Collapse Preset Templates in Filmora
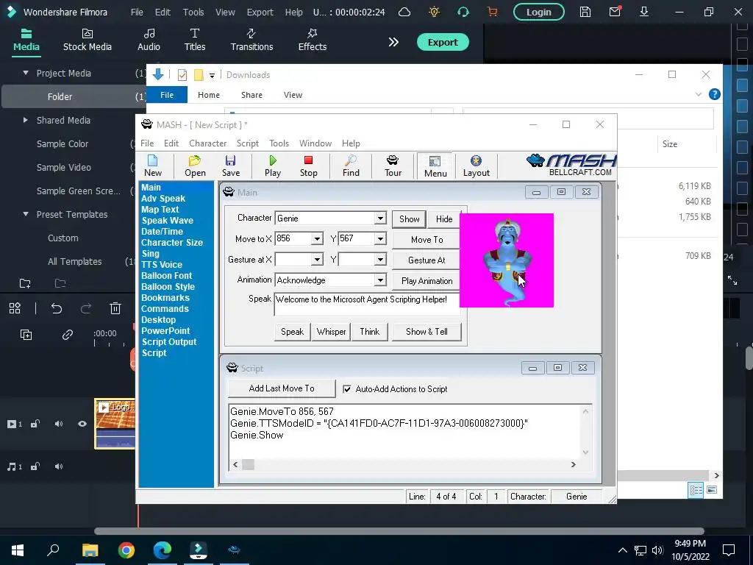Viewport: 753px width, 565px height. (x=26, y=214)
